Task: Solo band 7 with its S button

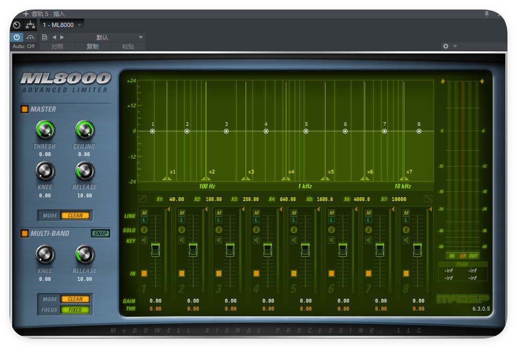Action: (x=369, y=230)
